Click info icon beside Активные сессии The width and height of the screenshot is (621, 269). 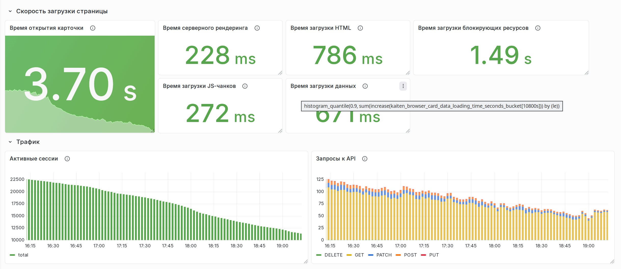coord(67,159)
